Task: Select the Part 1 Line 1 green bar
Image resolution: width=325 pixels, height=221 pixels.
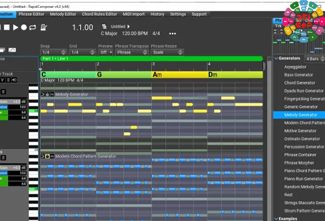Action: coord(151,58)
